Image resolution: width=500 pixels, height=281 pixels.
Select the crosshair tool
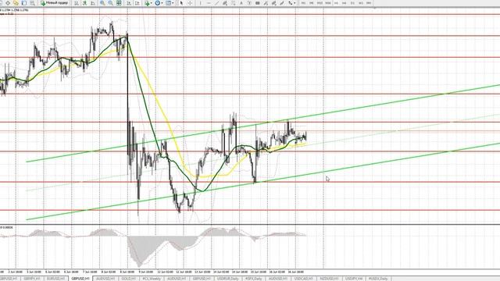point(190,3)
